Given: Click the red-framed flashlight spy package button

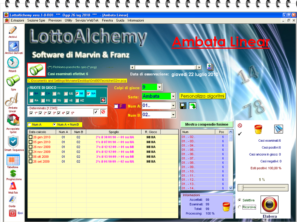Looking at the screenshot, I should click(36, 70).
